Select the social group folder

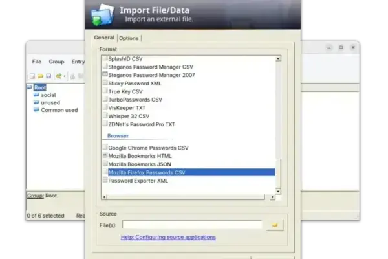coord(48,95)
